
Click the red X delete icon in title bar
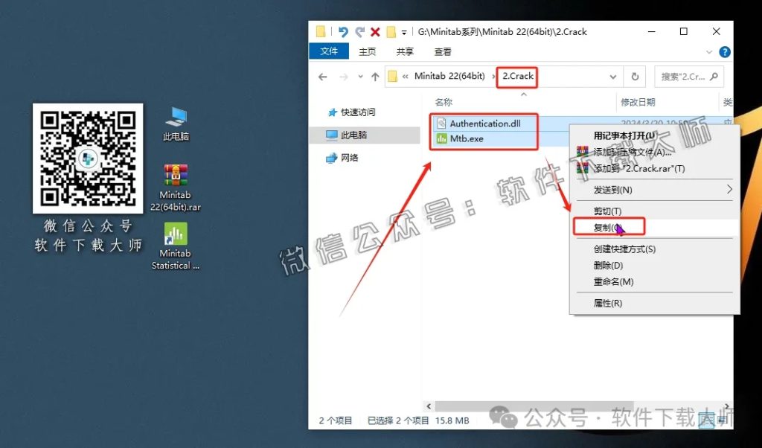point(375,31)
